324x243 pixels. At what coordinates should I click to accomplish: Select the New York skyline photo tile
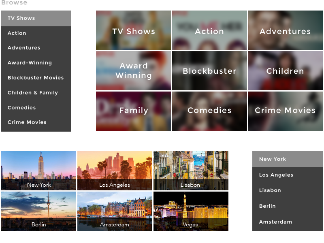(38, 170)
